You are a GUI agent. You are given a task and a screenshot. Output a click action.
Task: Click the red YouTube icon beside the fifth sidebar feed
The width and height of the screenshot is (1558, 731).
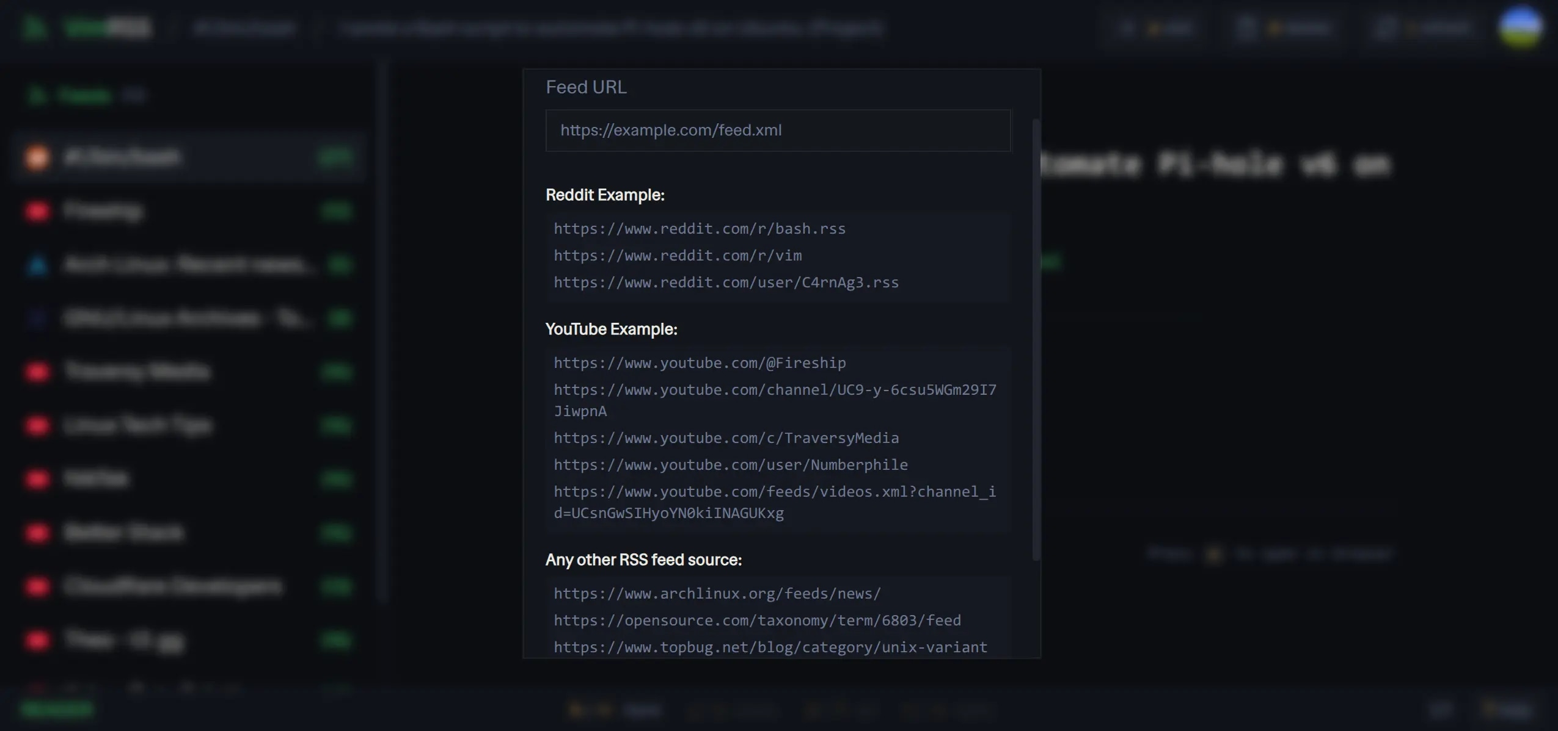38,372
